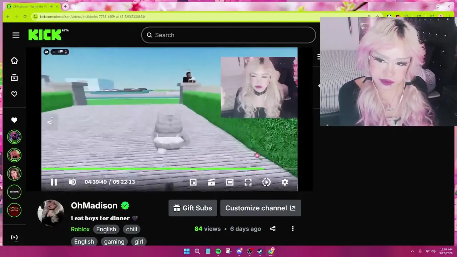Click the second-row English tag
Viewport: 457px width, 257px height.
tap(84, 242)
